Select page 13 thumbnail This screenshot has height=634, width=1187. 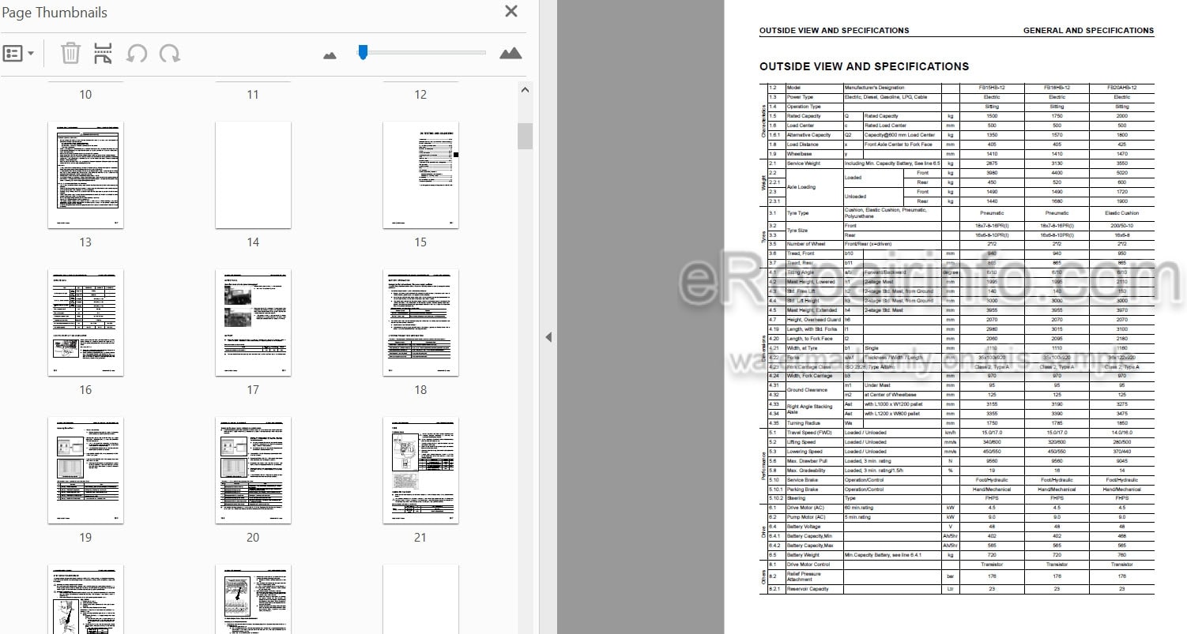[85, 175]
